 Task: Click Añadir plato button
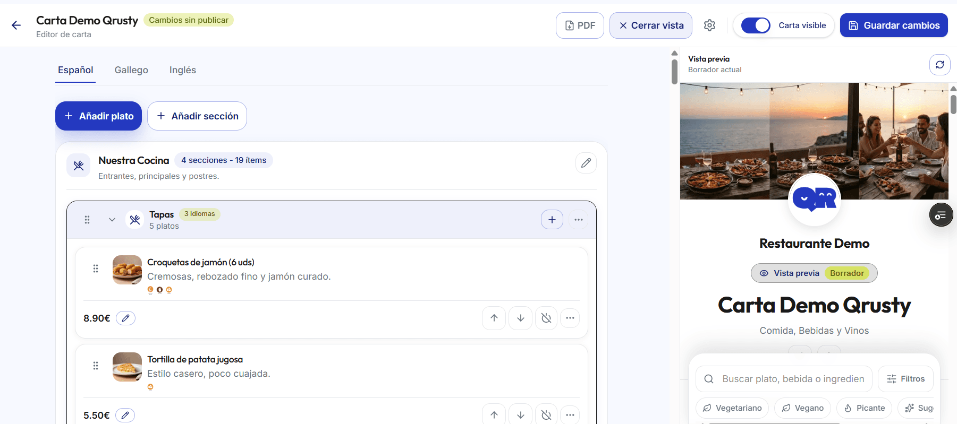click(98, 116)
